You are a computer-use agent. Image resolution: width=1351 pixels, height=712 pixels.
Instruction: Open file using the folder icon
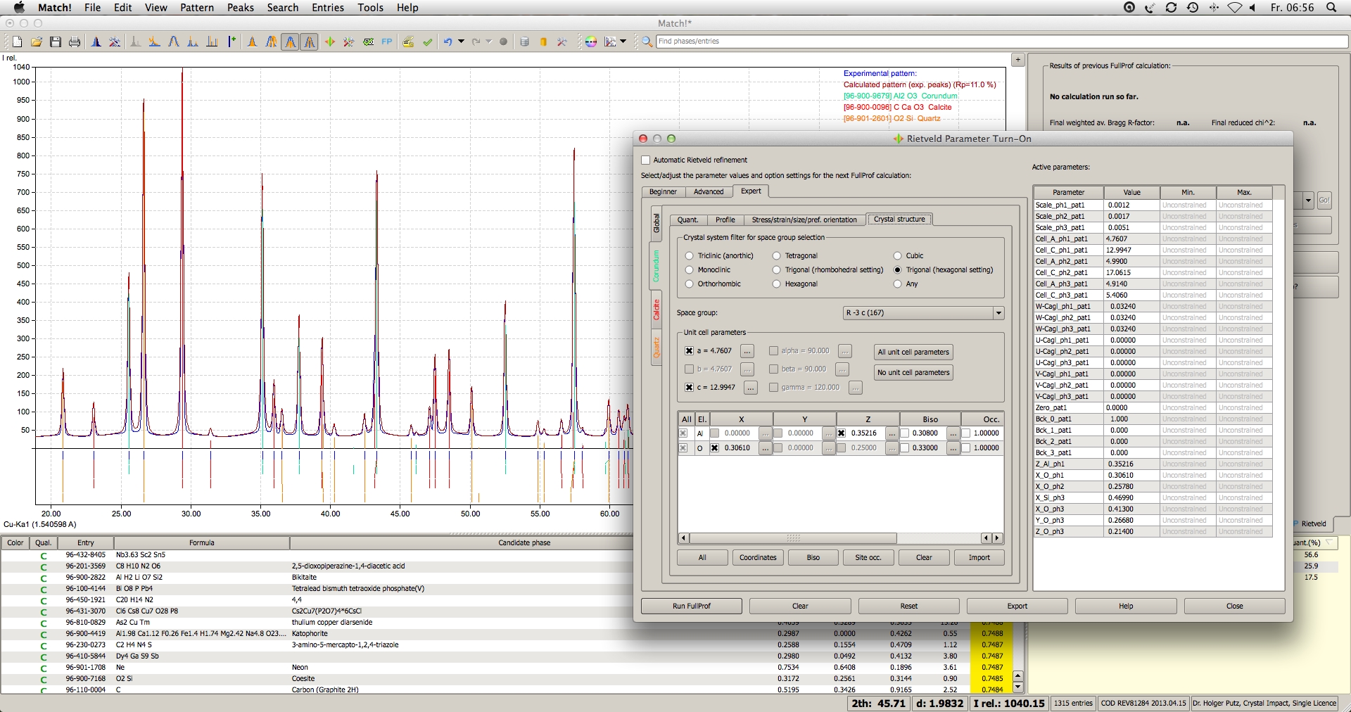pos(37,42)
